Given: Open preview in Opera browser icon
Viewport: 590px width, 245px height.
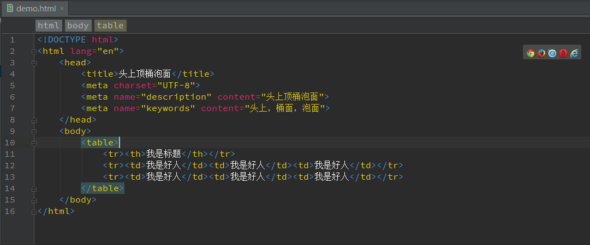Looking at the screenshot, I should [x=563, y=53].
